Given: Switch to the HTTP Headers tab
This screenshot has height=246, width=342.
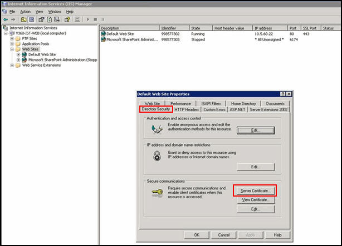Looking at the screenshot, I should point(186,110).
